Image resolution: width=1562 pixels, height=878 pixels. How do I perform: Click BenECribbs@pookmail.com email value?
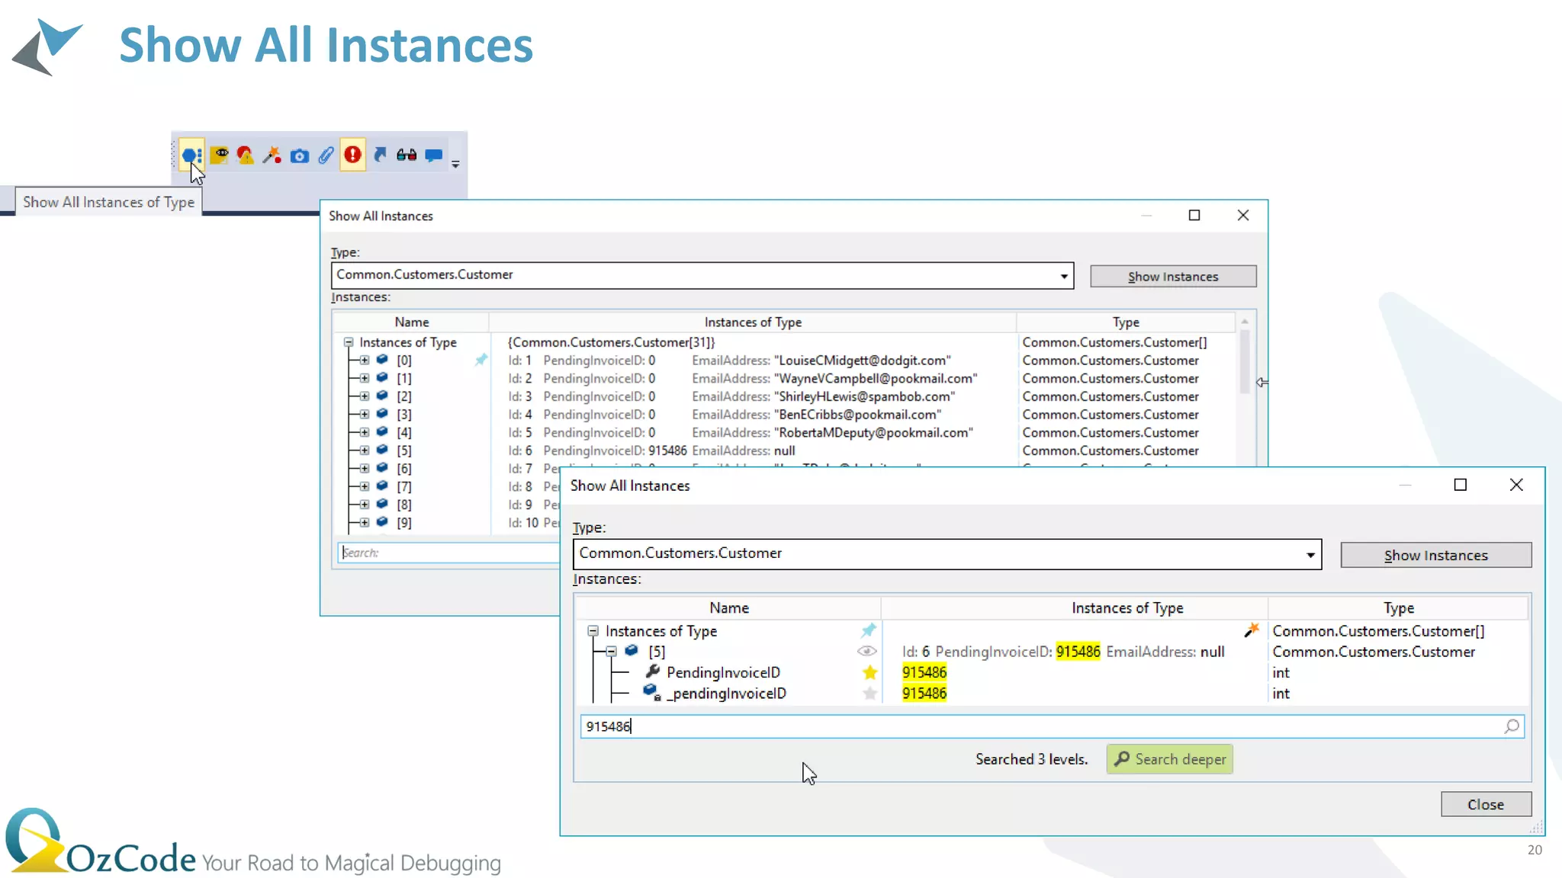point(857,415)
